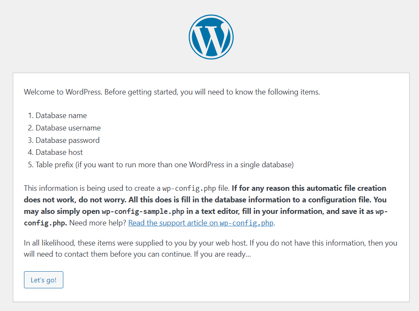Select the "Database host" list item

pyautogui.click(x=59, y=152)
